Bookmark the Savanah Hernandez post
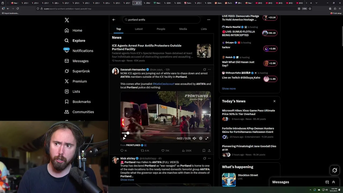This screenshot has height=193, width=343. pos(204,151)
